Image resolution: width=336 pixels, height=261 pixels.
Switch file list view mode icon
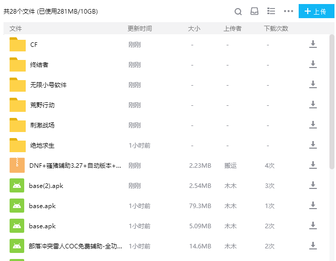pos(271,11)
